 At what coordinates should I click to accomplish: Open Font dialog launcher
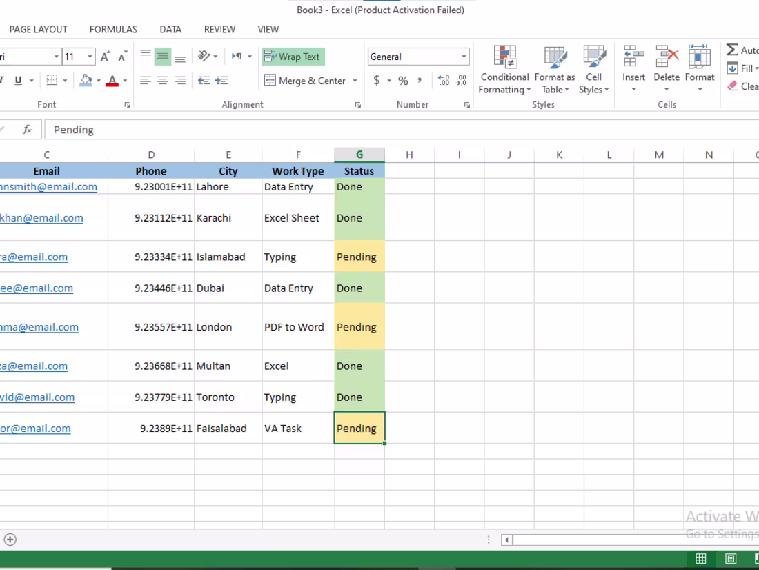[128, 105]
